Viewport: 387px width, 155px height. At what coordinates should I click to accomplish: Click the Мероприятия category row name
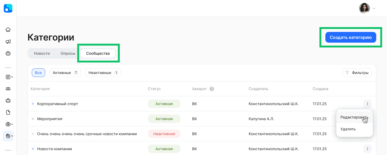click(50, 119)
